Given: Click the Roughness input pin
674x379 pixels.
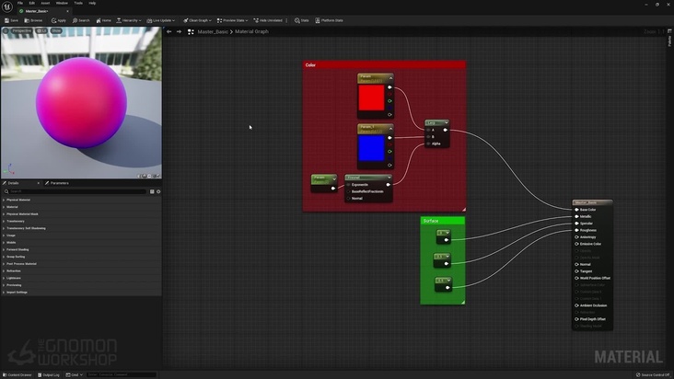Looking at the screenshot, I should tap(576, 230).
